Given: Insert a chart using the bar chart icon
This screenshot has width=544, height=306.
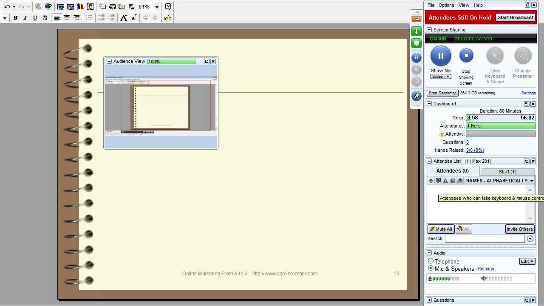Looking at the screenshot, I should pyautogui.click(x=80, y=7).
